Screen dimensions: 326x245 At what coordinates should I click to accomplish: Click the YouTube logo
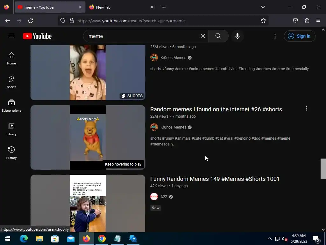37,36
